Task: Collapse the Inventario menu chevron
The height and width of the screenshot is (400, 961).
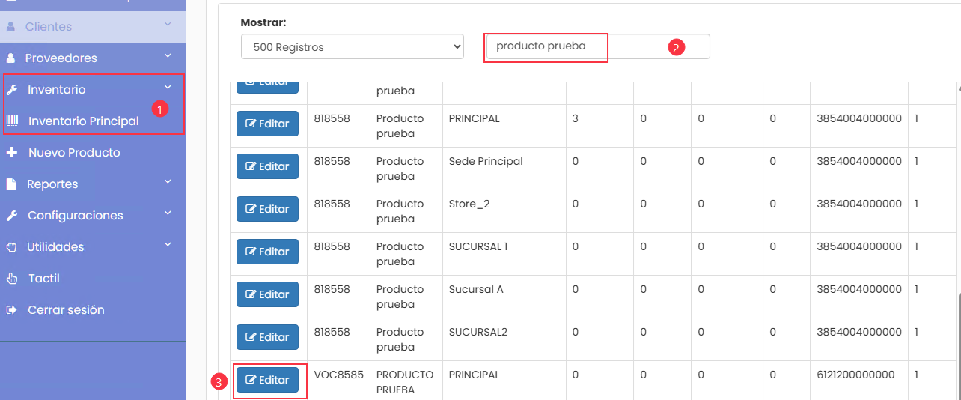Action: click(168, 88)
